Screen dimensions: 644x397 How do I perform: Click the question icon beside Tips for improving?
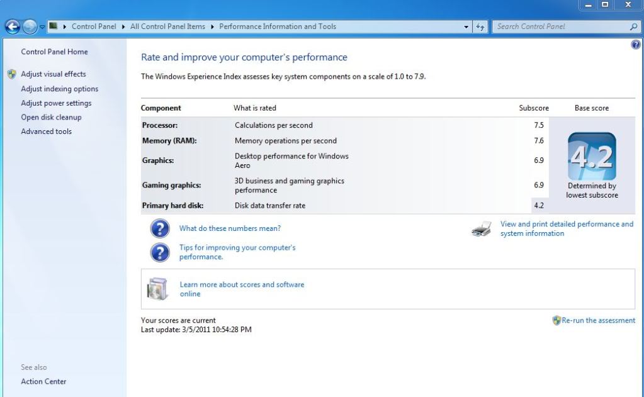click(x=160, y=252)
